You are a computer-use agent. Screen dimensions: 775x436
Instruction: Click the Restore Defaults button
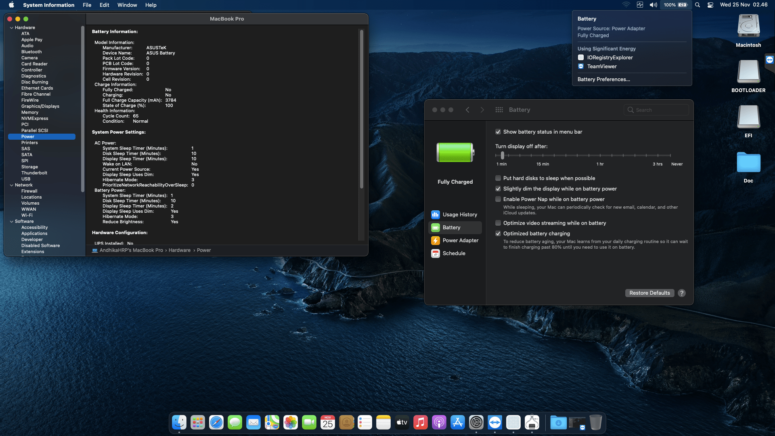pos(649,293)
